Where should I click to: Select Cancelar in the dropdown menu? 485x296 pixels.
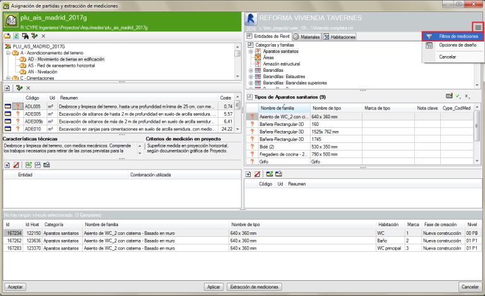(x=453, y=57)
